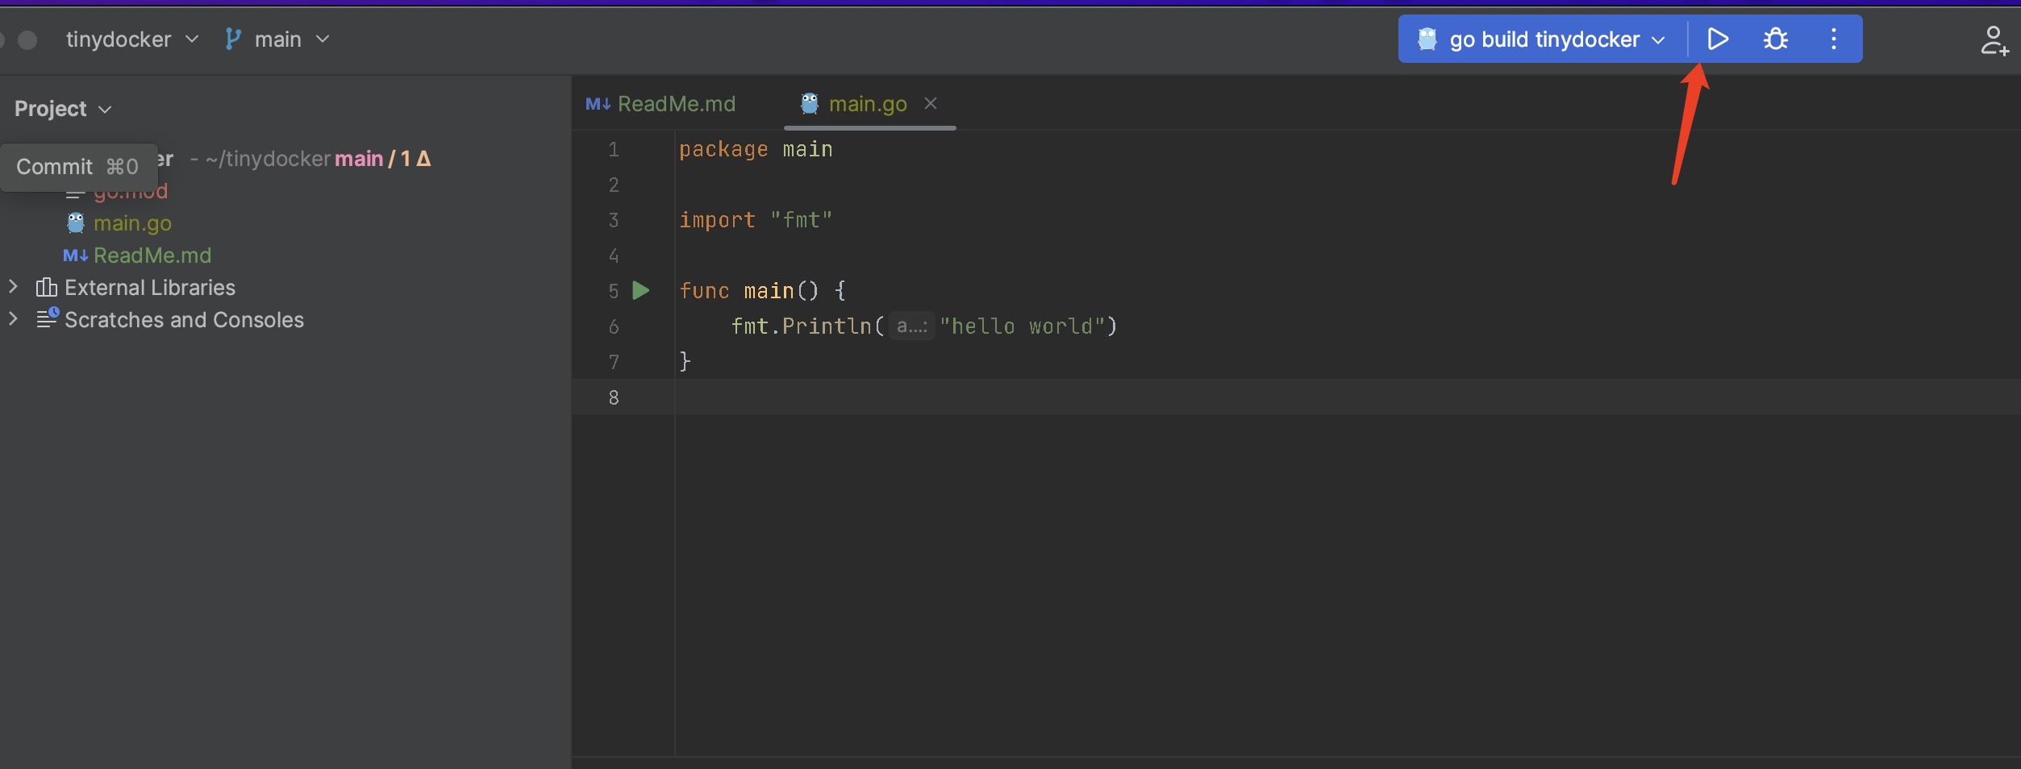Open main.go in the project tree

point(132,223)
